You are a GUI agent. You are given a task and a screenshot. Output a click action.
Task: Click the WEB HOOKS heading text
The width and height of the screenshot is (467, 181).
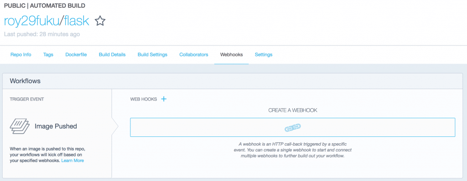144,99
